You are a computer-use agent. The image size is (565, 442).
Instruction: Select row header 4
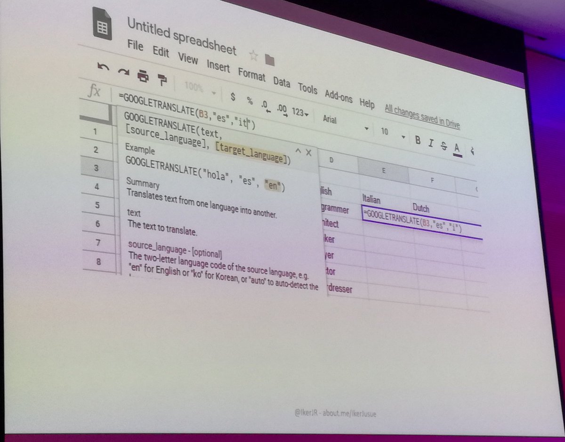97,186
